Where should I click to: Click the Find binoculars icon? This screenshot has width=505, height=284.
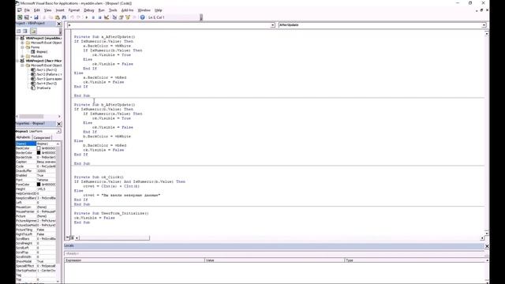click(64, 17)
